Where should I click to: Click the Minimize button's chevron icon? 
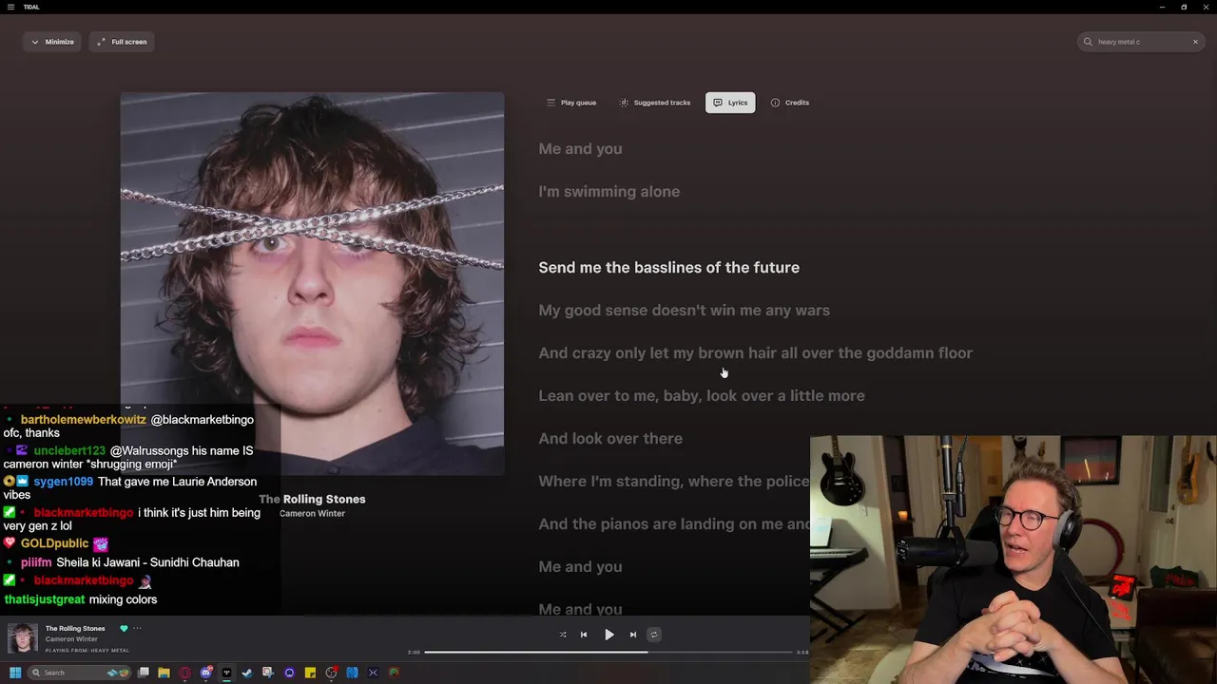(35, 42)
